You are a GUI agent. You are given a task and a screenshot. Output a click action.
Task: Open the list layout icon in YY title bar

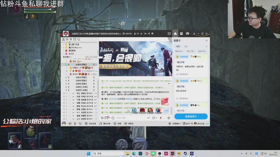pos(181,33)
